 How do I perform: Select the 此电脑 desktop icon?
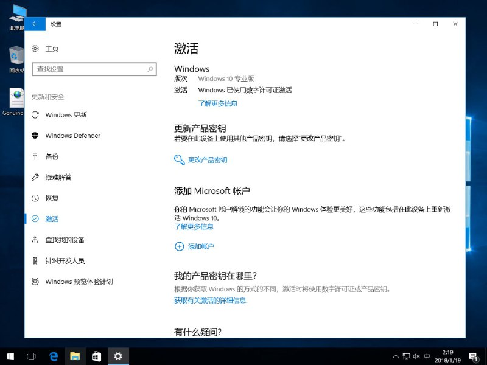coord(16,18)
